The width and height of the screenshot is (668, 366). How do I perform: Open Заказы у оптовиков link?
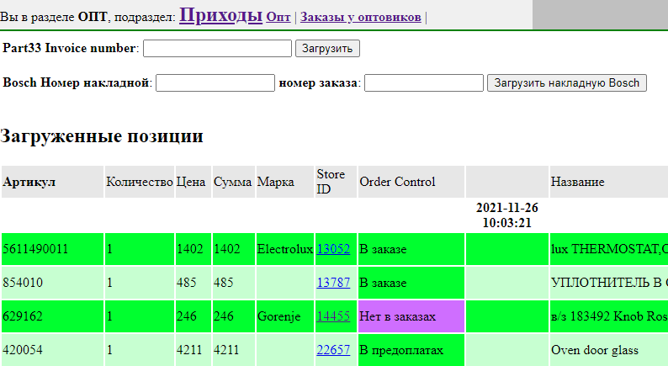click(360, 17)
